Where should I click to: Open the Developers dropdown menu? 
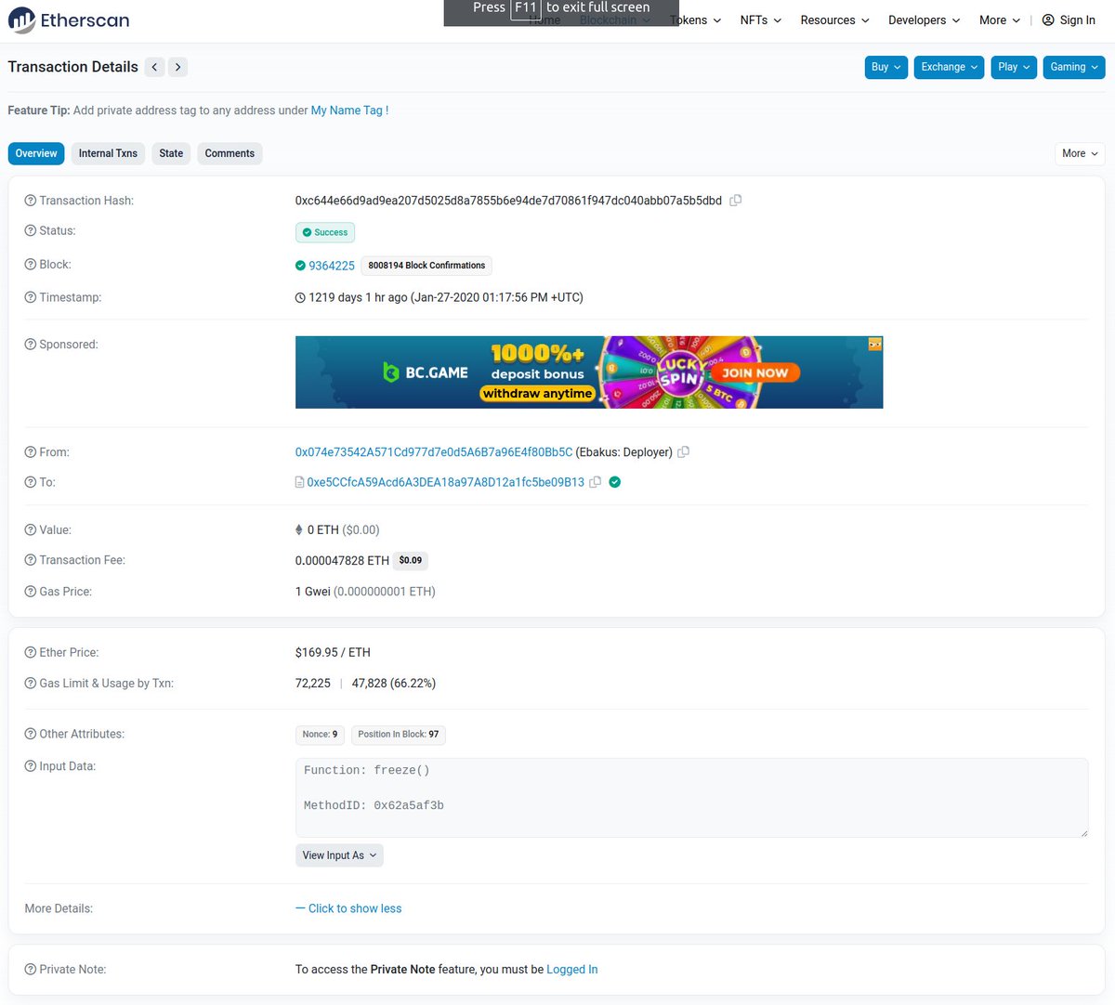click(x=924, y=20)
